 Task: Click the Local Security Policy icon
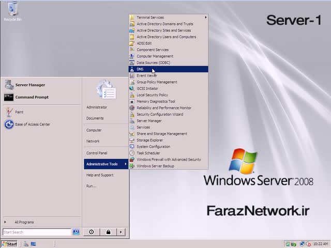132,95
